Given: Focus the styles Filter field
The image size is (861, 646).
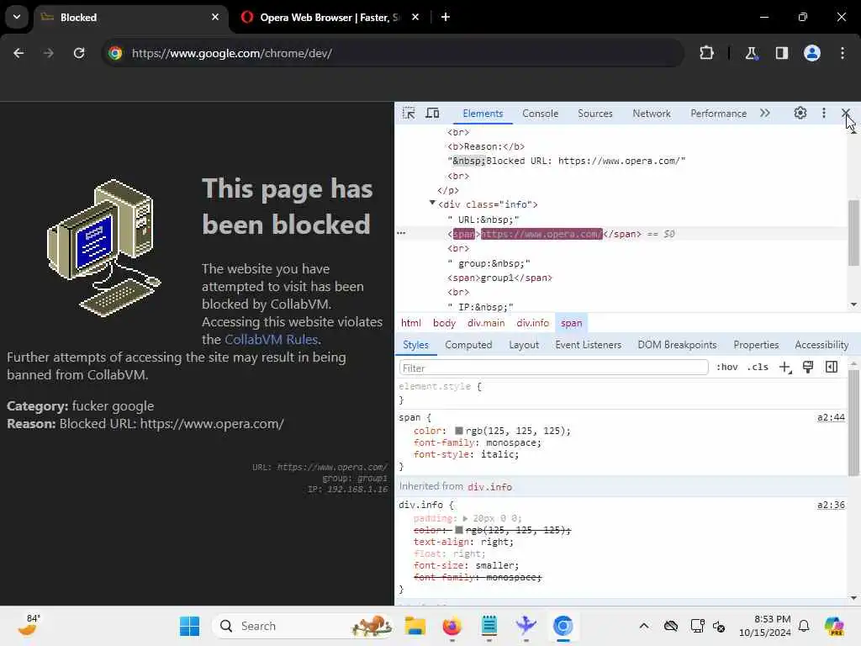Looking at the screenshot, I should point(553,368).
